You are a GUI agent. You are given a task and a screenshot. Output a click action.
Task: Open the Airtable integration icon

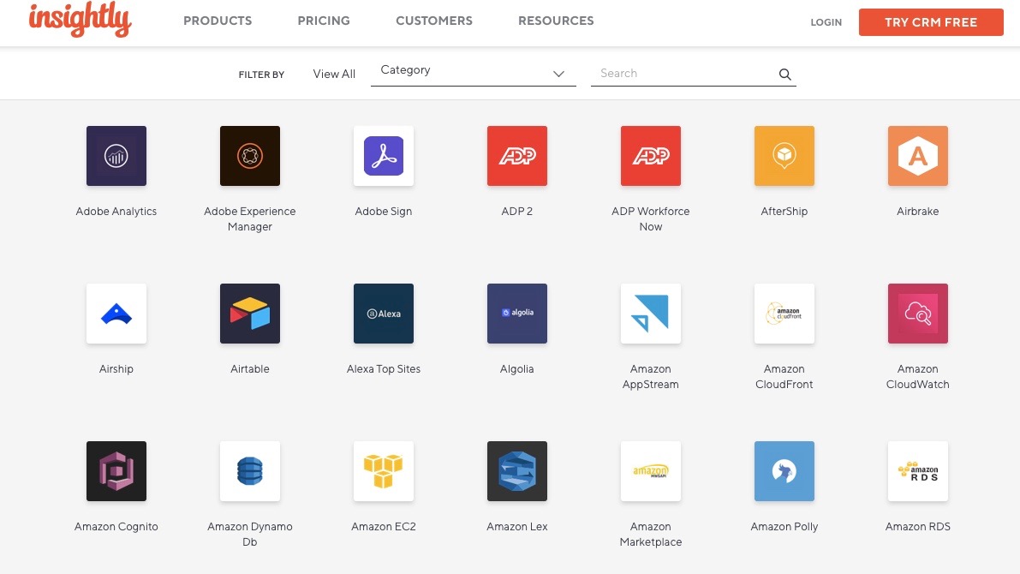(x=250, y=314)
